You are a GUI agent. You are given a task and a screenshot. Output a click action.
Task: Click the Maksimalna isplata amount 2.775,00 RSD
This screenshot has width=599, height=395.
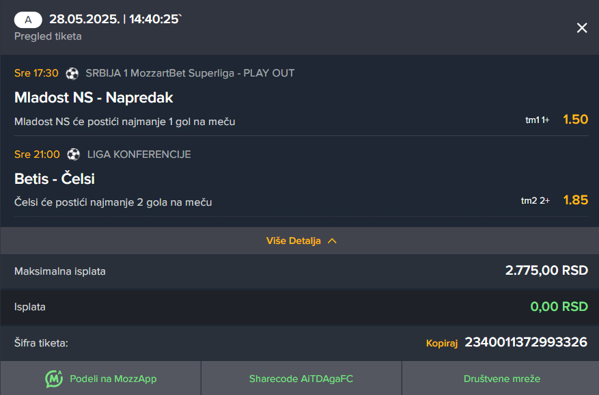(x=546, y=271)
